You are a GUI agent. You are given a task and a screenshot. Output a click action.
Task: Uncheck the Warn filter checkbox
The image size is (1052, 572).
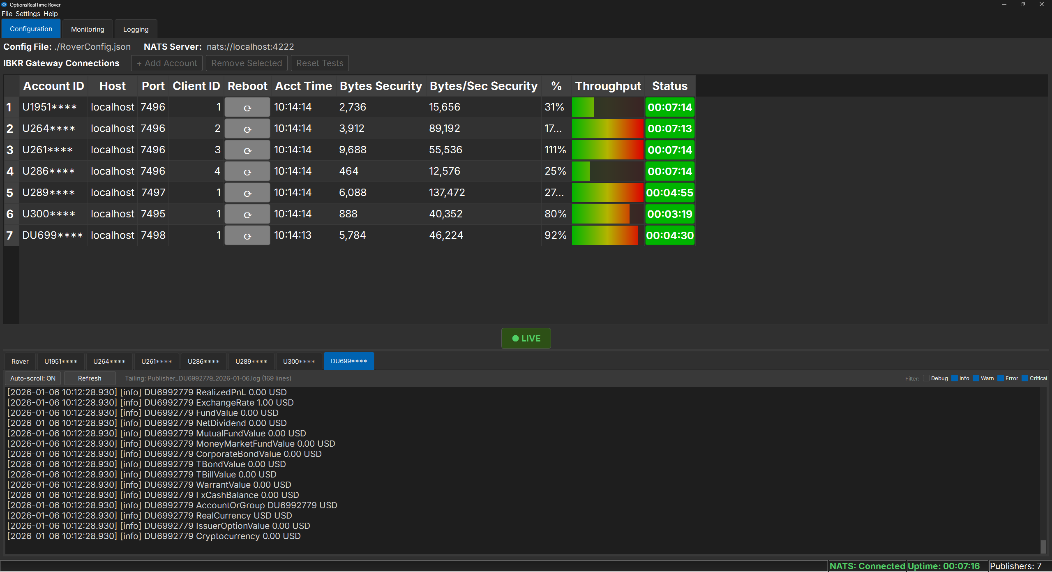(976, 378)
